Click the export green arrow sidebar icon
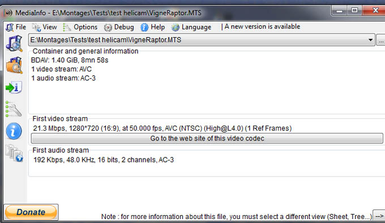This screenshot has width=385, height=223. [14, 87]
